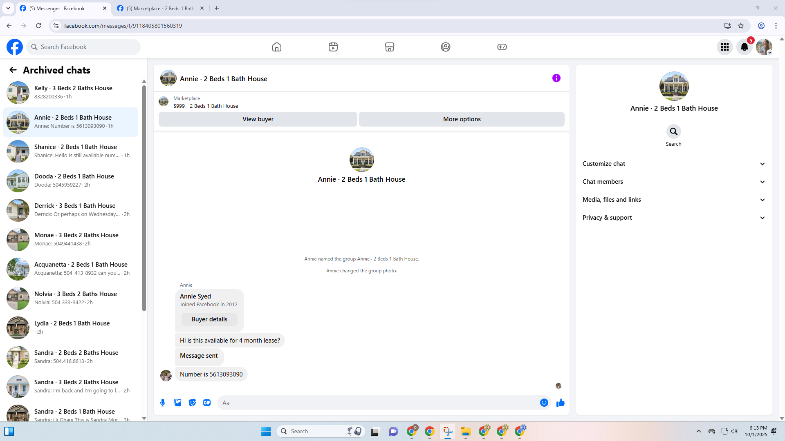Open the notifications bell icon
The width and height of the screenshot is (785, 441).
tap(745, 47)
